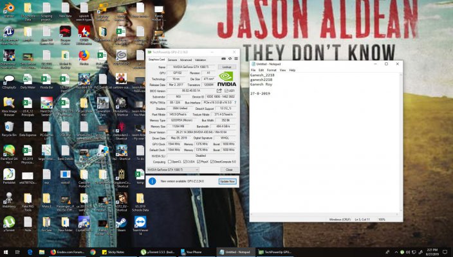Open Notepad Edit menu
Image resolution: width=453 pixels, height=257 pixels.
(x=261, y=70)
